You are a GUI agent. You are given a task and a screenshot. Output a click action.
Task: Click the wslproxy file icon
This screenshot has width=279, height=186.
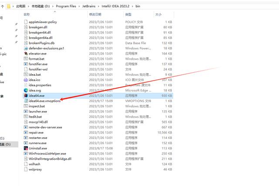tap(26, 169)
